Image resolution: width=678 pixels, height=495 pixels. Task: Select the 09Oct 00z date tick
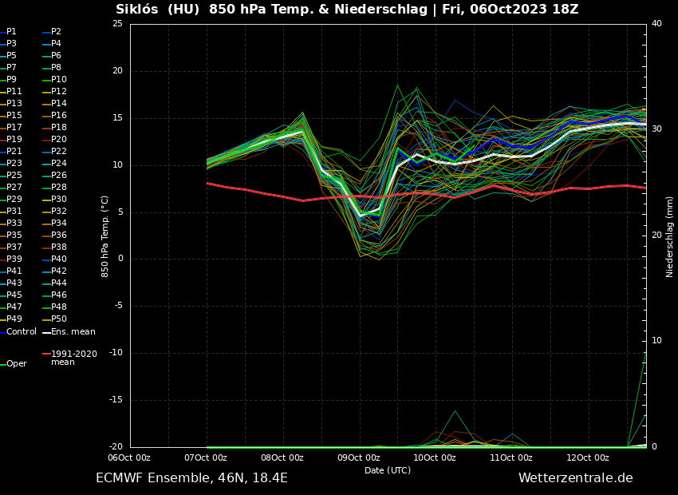tap(358, 457)
